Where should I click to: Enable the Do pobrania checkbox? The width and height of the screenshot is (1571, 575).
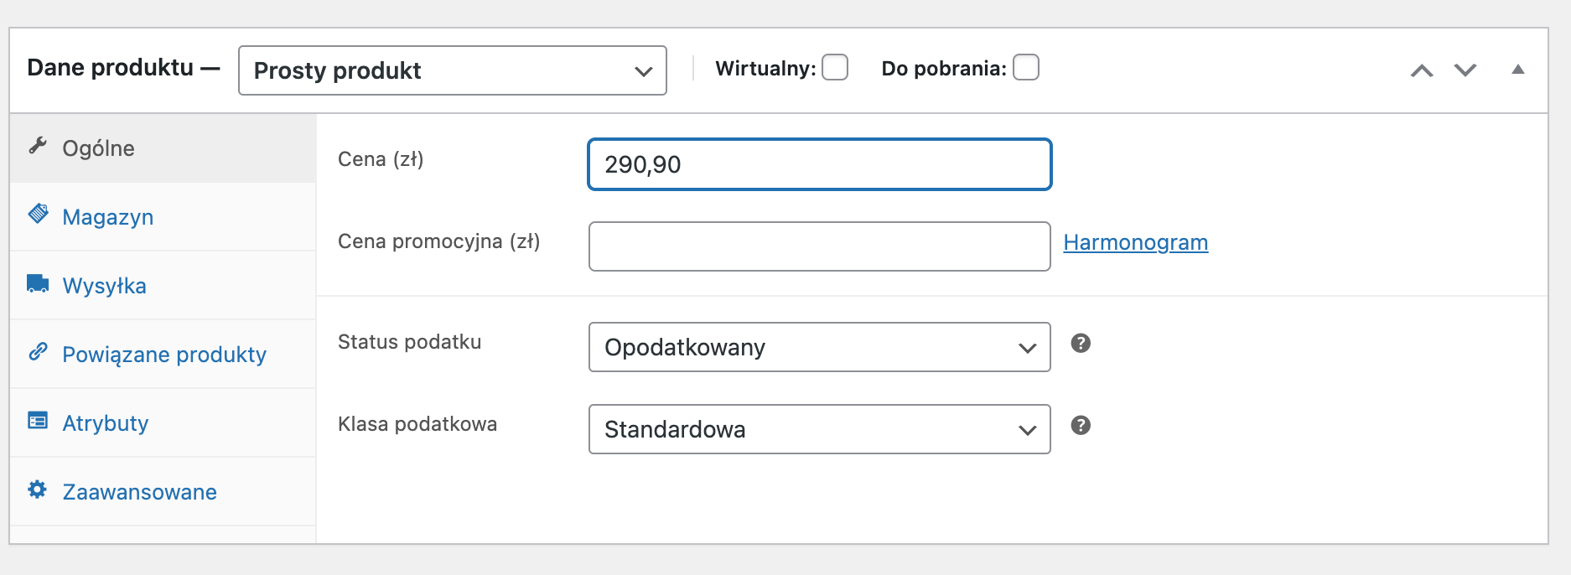click(x=1026, y=67)
